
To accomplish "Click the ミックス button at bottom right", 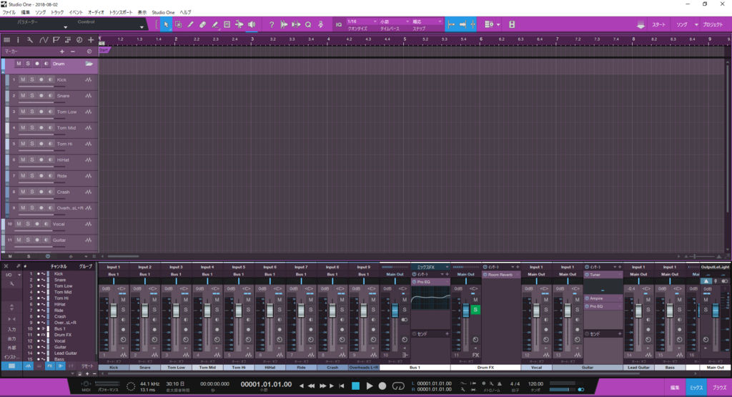I will click(696, 388).
